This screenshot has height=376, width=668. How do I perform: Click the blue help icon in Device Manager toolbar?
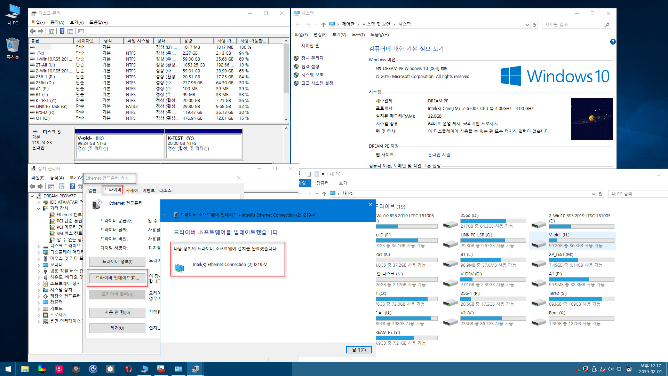point(72,187)
